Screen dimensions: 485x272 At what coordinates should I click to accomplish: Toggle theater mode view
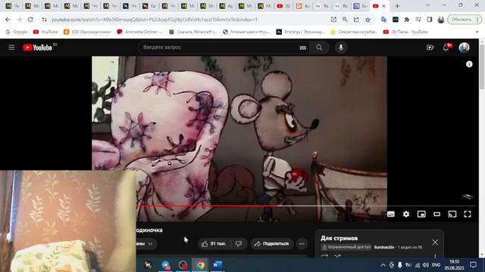point(436,214)
